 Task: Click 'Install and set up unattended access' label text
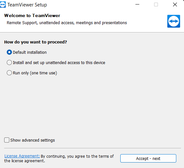tap(59, 63)
